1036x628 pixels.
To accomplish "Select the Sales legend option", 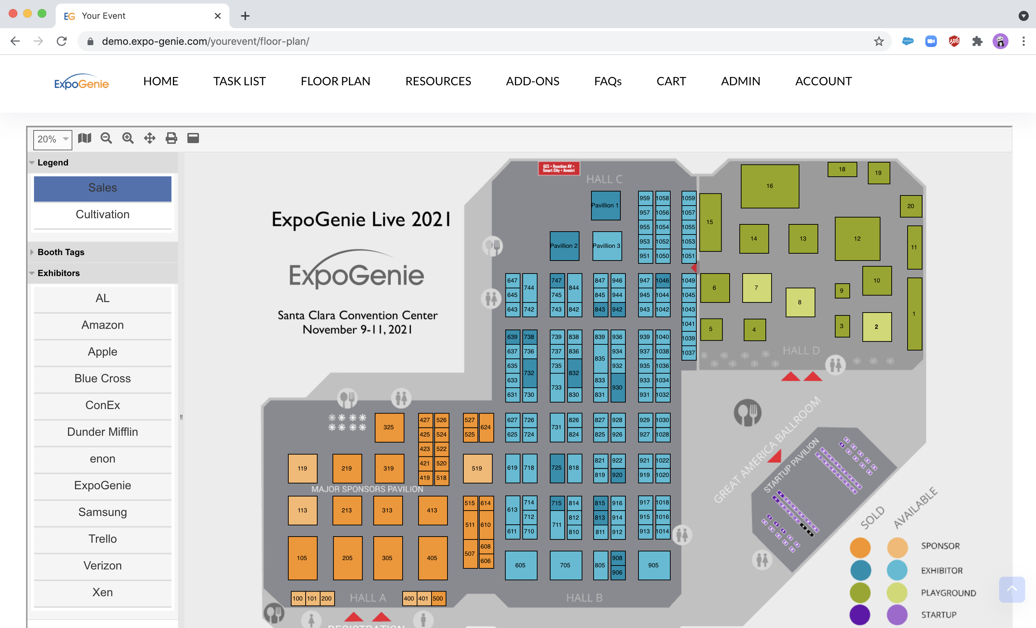I will [103, 188].
